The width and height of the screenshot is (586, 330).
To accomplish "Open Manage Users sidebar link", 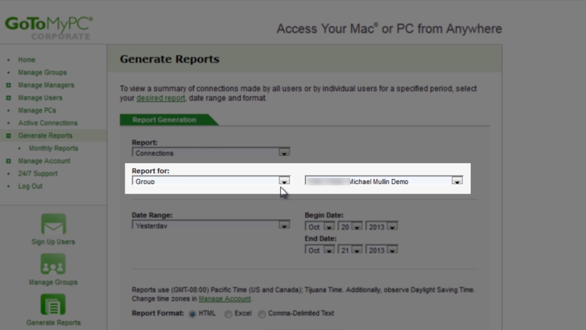I will point(40,98).
